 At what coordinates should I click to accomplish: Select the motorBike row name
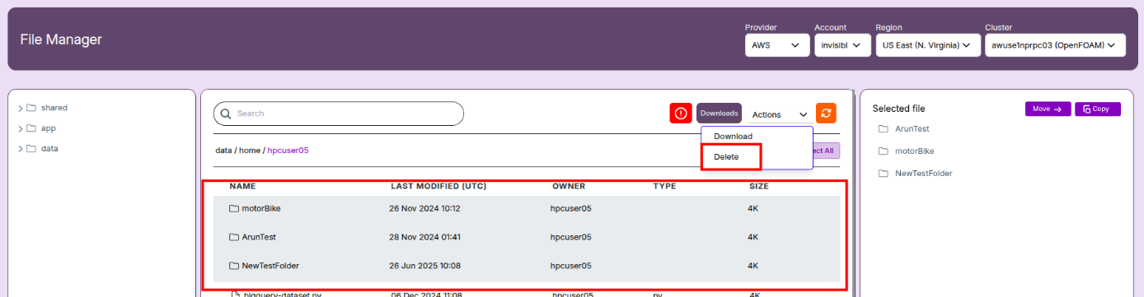pos(260,209)
